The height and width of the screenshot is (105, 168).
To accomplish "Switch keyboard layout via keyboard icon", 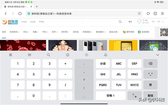I will point(29,55).
